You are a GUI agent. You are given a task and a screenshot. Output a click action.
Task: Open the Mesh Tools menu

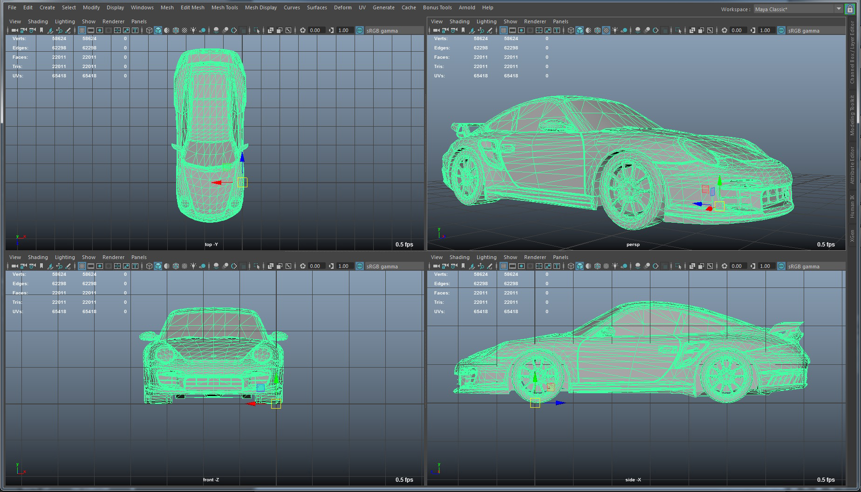click(x=225, y=7)
